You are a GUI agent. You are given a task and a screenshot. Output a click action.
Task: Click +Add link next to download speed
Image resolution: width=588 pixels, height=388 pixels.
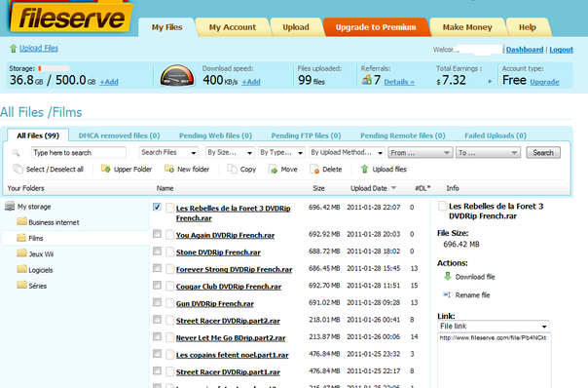tap(251, 82)
